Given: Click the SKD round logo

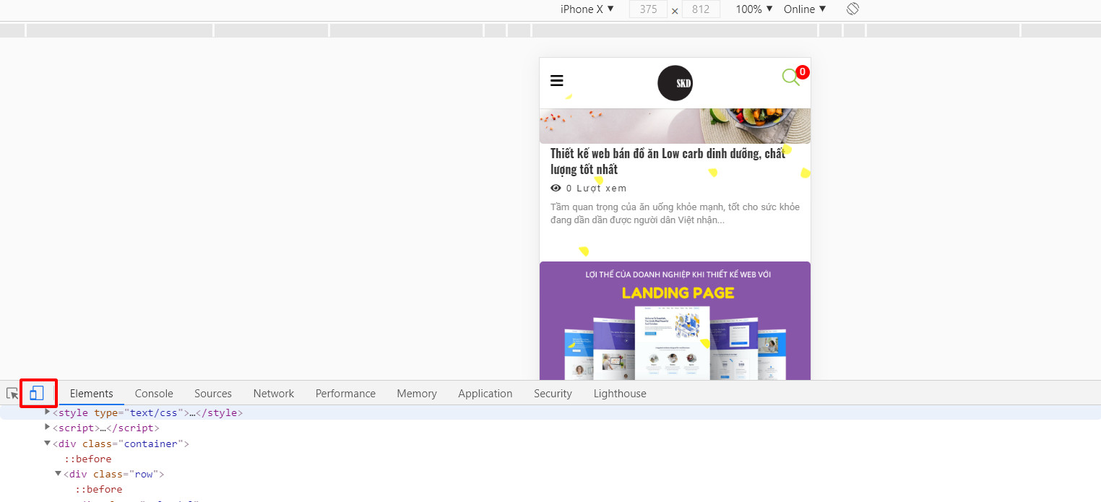Looking at the screenshot, I should point(675,83).
